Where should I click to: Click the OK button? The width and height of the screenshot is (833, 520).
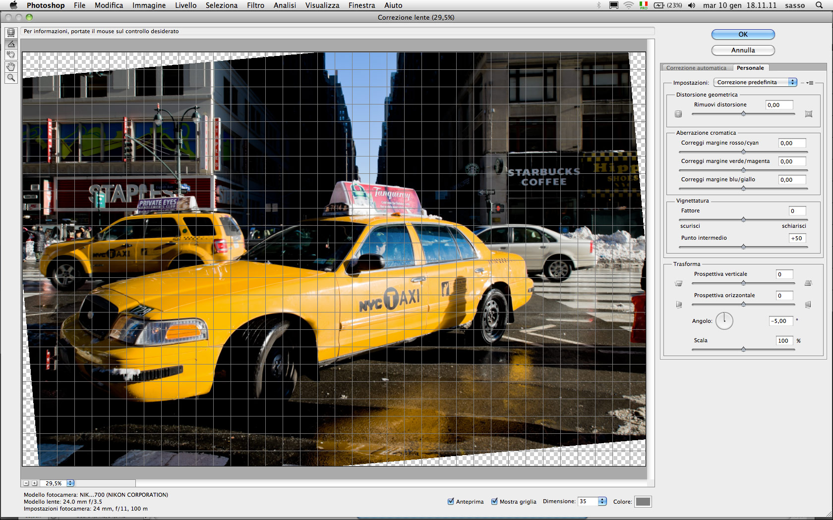coord(743,34)
